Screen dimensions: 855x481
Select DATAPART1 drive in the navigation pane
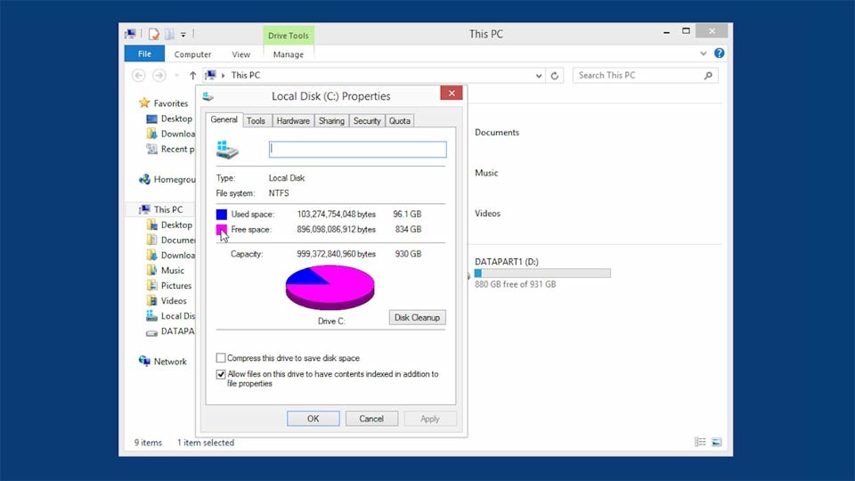pos(171,331)
